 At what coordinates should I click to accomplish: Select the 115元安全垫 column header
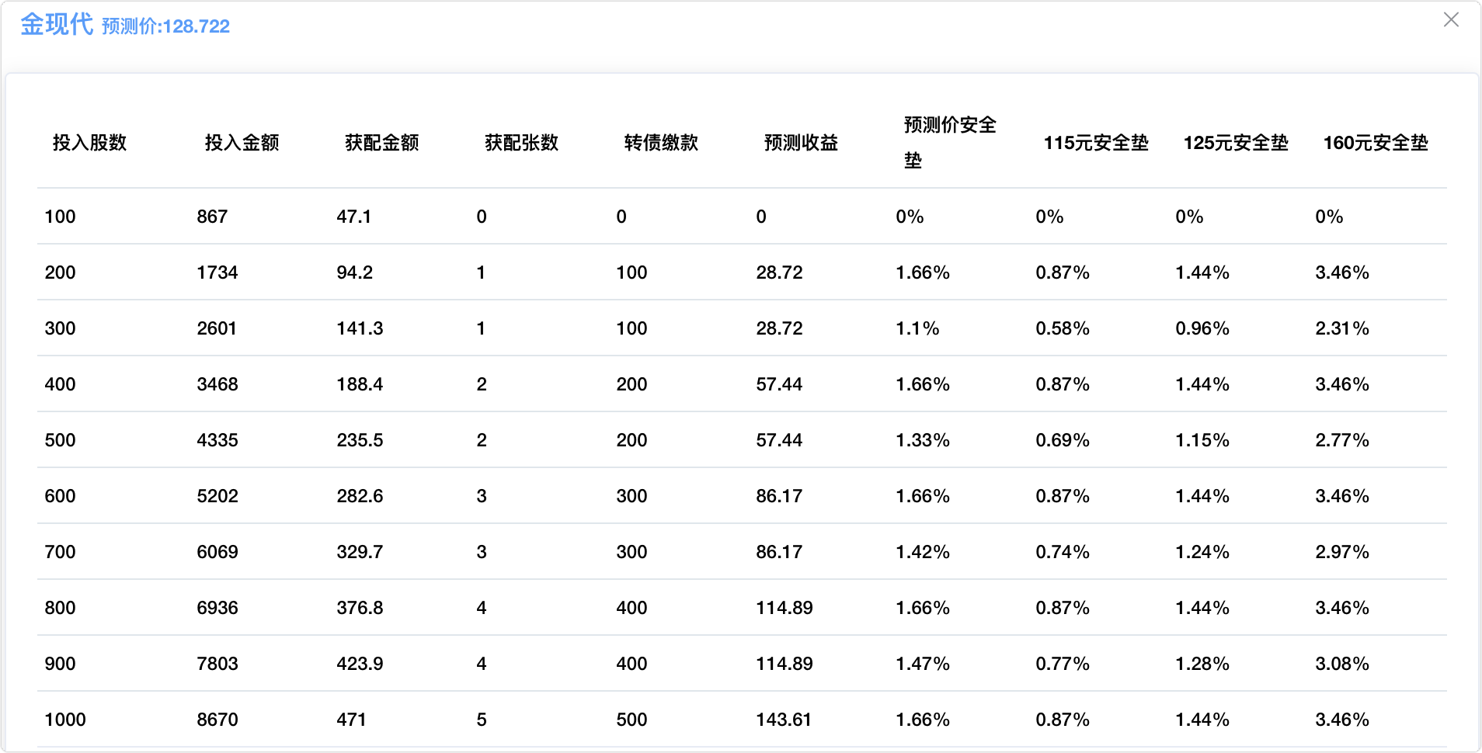point(1095,143)
